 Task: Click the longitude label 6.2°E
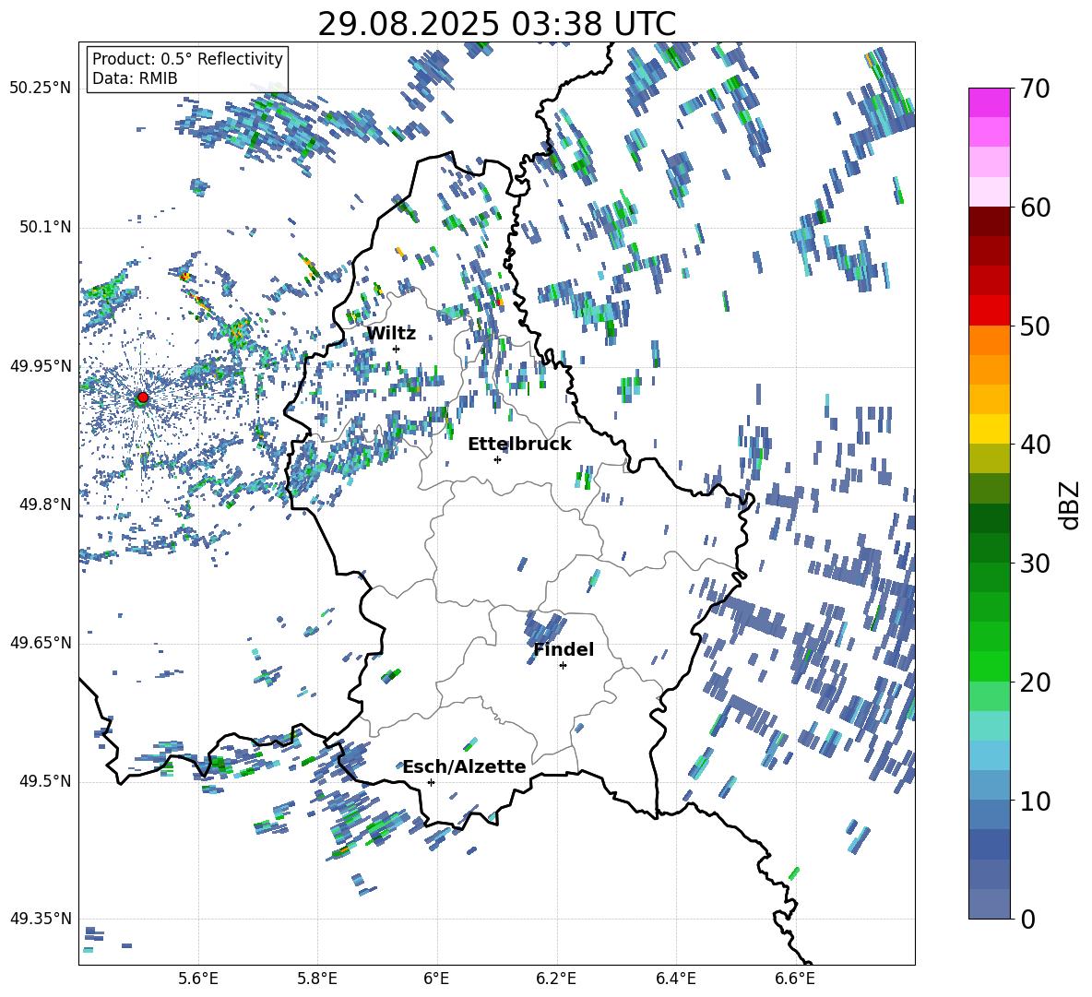tap(556, 979)
